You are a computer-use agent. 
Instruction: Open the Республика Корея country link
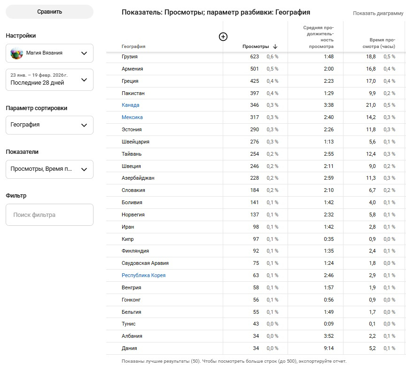[143, 276]
